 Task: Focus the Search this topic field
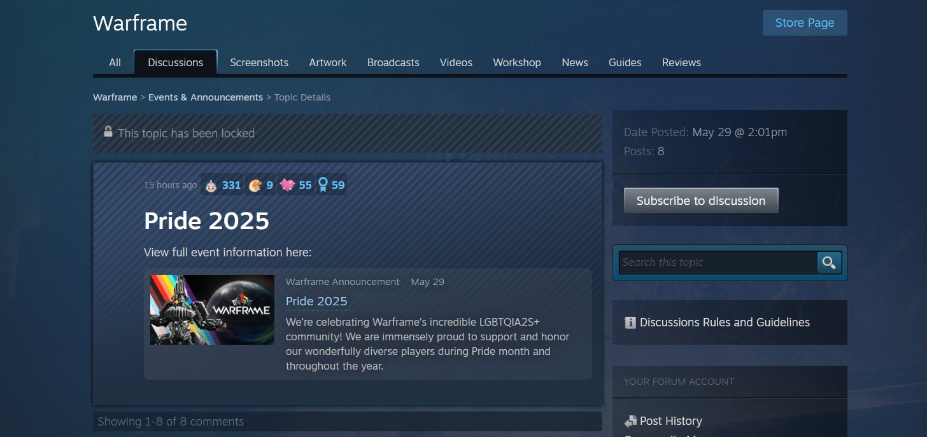click(718, 263)
